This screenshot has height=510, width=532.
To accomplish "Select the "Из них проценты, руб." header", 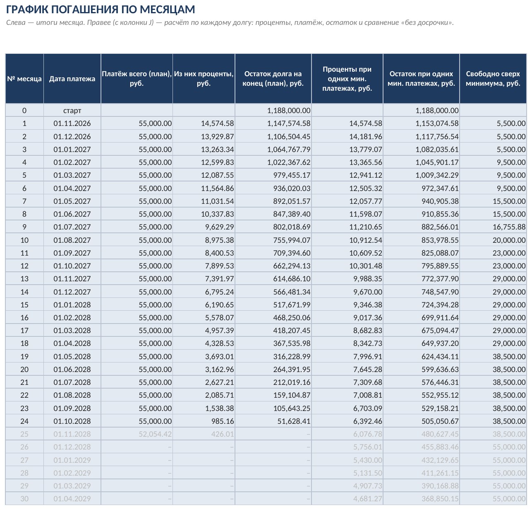I will coord(204,79).
